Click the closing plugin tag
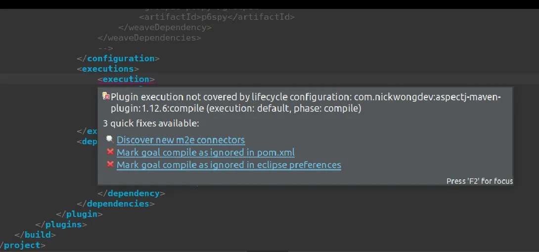Screen dimensions: 539x252 tap(80, 214)
